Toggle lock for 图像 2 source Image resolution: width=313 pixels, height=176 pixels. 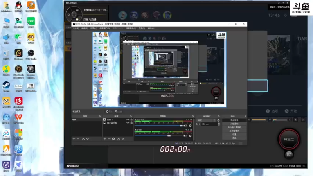[x=131, y=120]
